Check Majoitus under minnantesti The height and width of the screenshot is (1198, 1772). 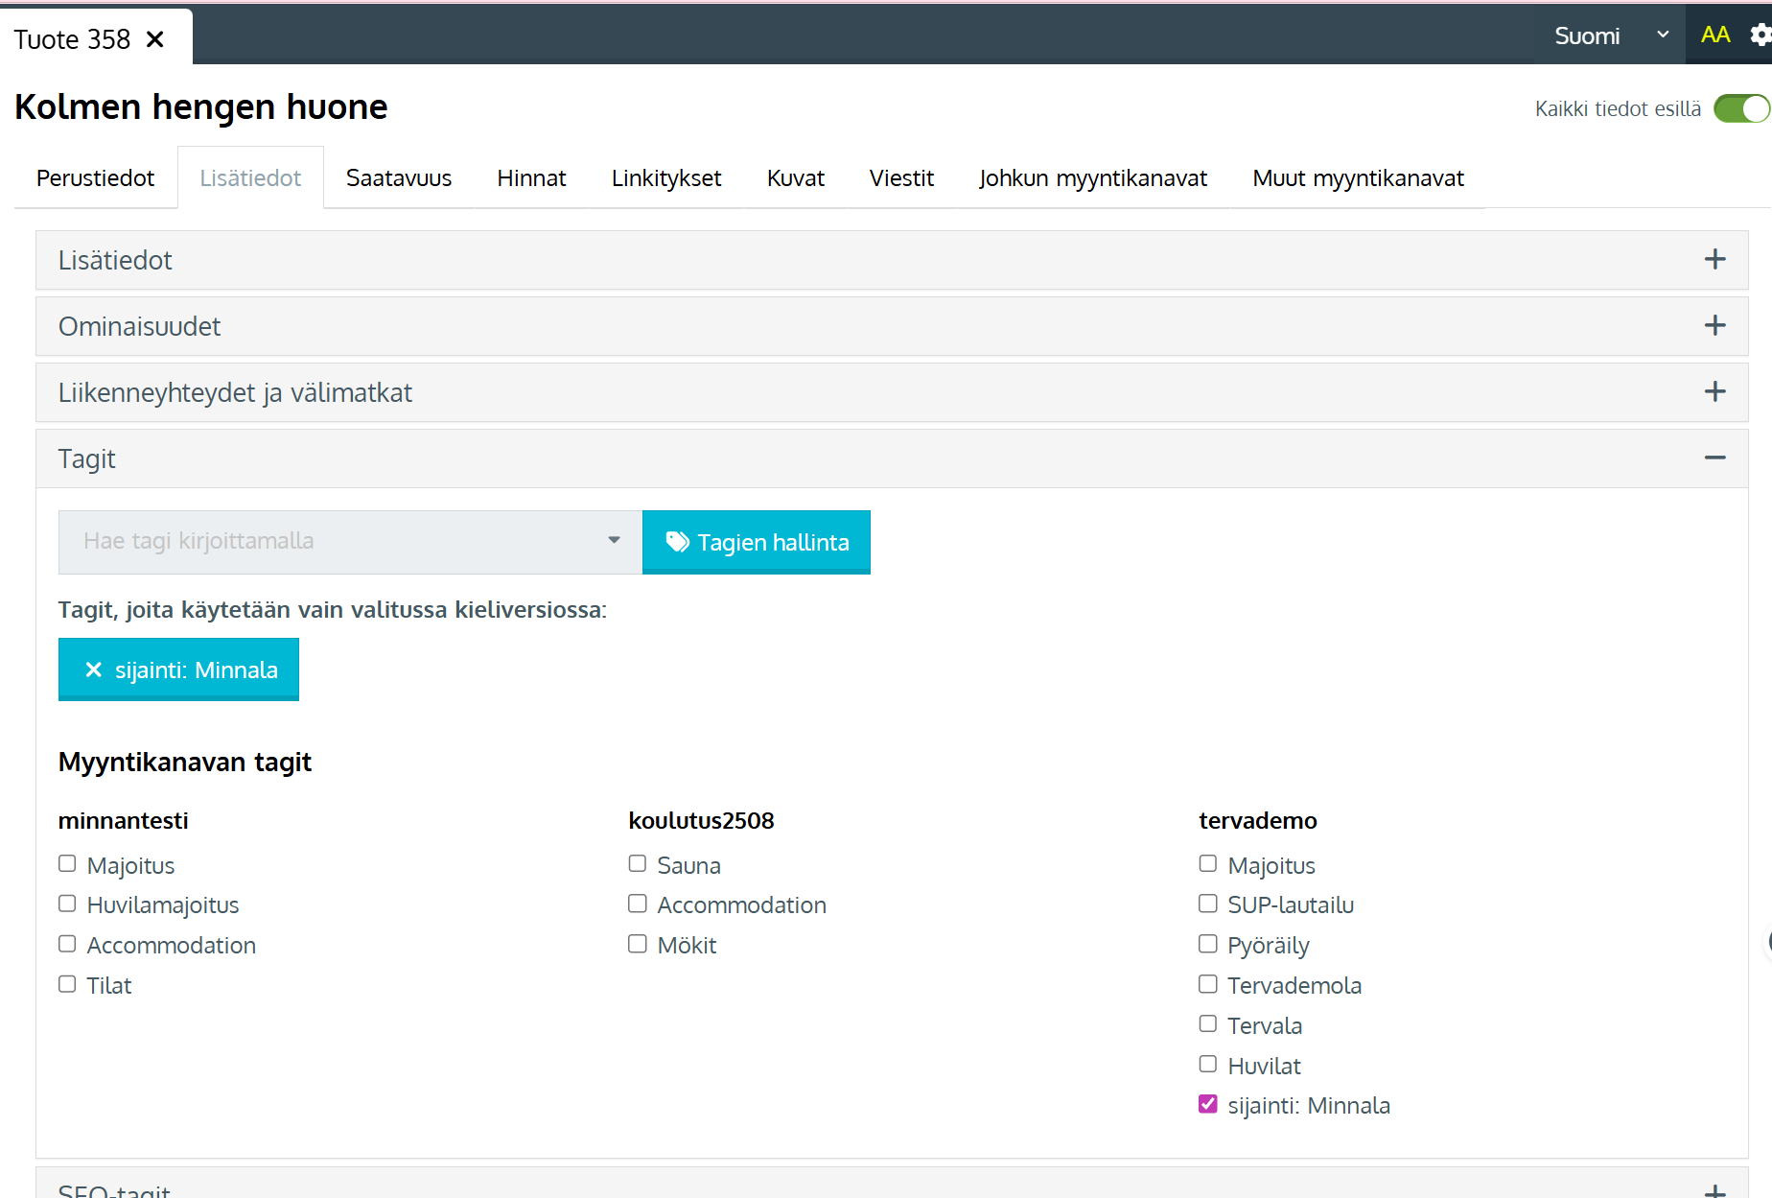(x=67, y=864)
